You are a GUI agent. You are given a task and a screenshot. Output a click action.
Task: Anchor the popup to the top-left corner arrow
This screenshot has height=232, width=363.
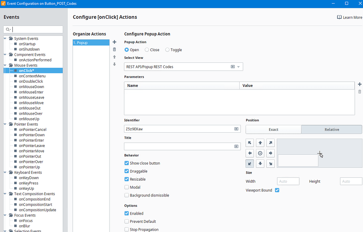[x=250, y=143]
